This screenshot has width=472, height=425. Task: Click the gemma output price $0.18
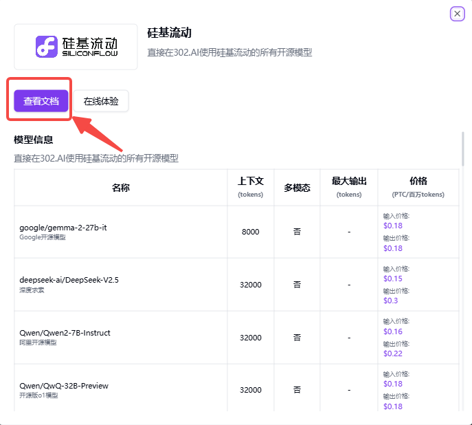(393, 248)
